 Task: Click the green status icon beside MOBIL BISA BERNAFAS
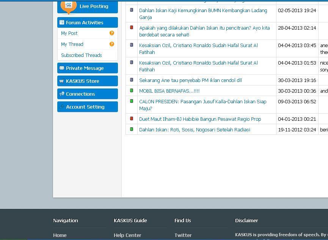coord(132,90)
